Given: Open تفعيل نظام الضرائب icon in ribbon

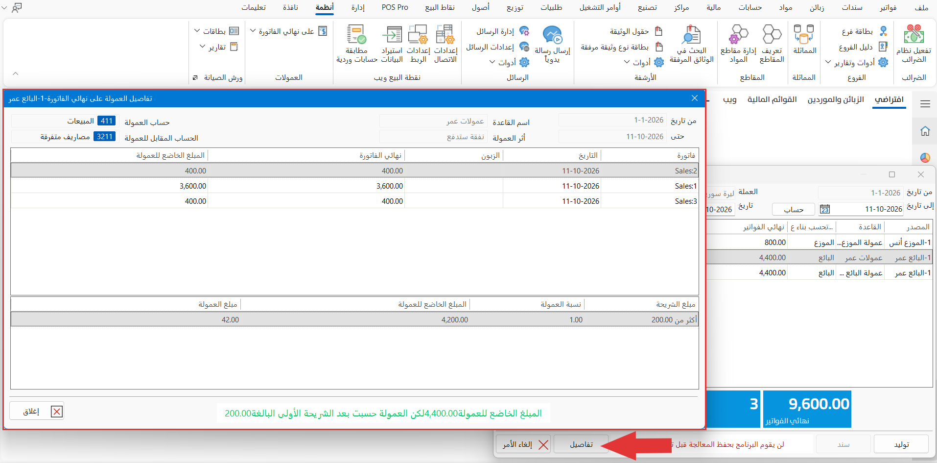Looking at the screenshot, I should tap(914, 44).
